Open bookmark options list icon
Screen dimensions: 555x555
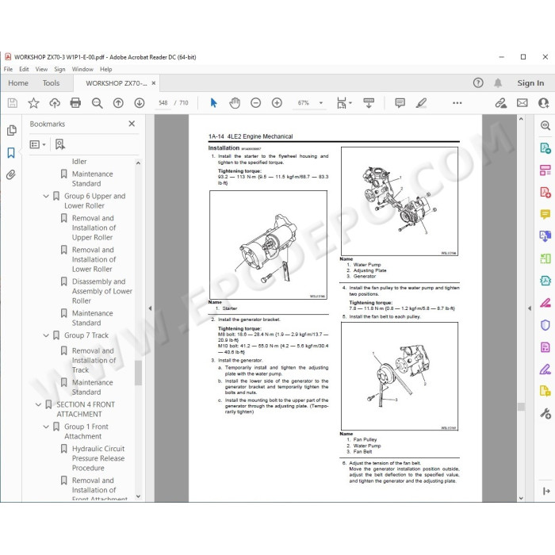[x=37, y=144]
